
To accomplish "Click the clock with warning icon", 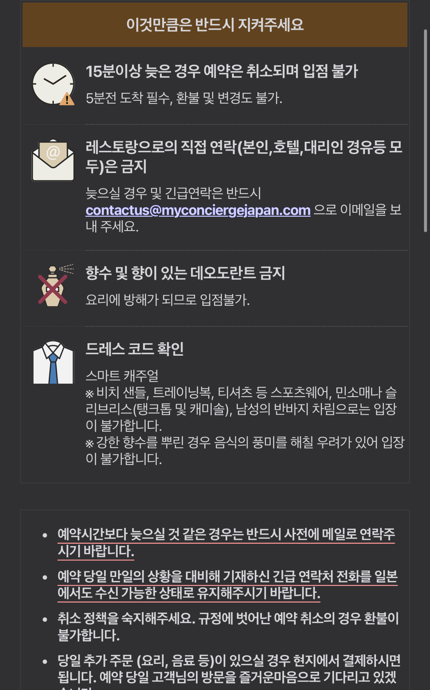I will tap(53, 84).
